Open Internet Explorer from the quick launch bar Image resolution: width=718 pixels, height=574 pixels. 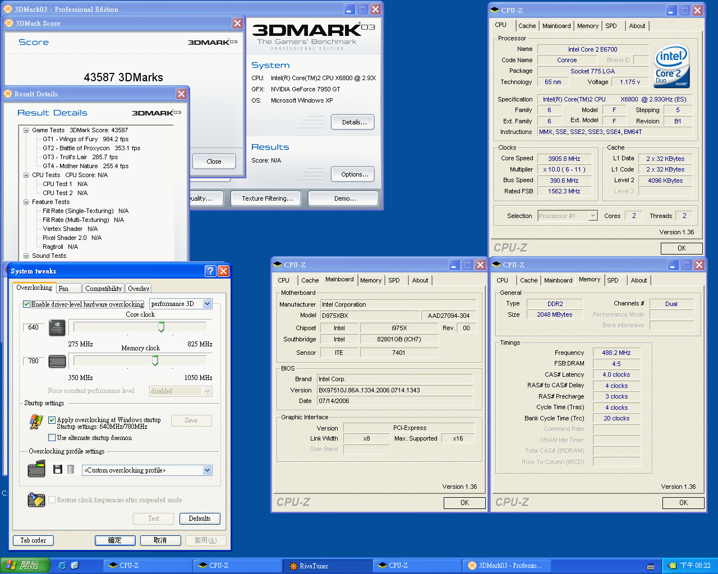tap(62, 566)
